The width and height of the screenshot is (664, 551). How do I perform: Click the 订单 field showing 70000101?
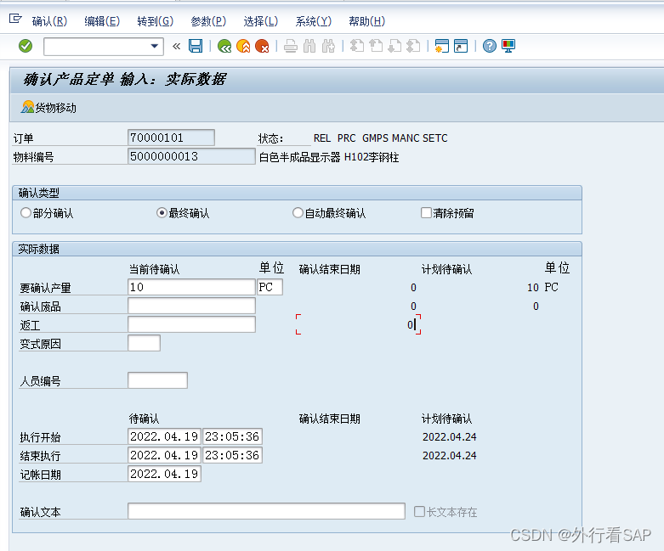coord(171,138)
